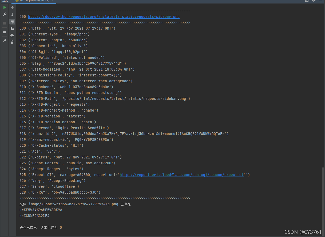The width and height of the screenshot is (325, 237).
Task: Jump down the stack trace with the down arrow
Action: point(12,15)
